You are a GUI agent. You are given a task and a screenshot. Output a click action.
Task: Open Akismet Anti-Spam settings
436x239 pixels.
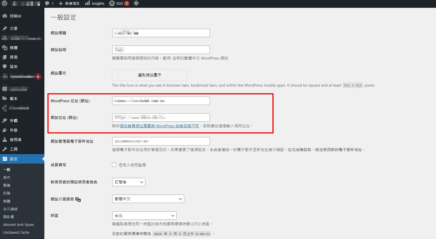pyautogui.click(x=18, y=224)
